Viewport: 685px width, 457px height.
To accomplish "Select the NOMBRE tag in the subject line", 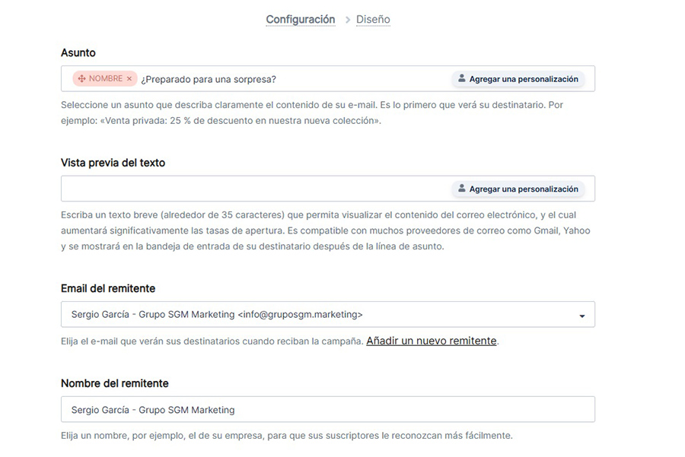I will (103, 78).
